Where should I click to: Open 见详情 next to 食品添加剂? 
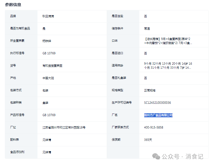click(47, 152)
